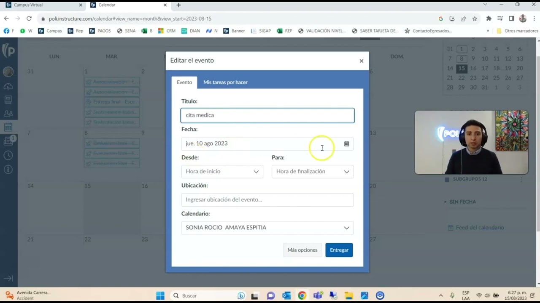
Task: Open History via the clock icon
Action: coord(8,155)
